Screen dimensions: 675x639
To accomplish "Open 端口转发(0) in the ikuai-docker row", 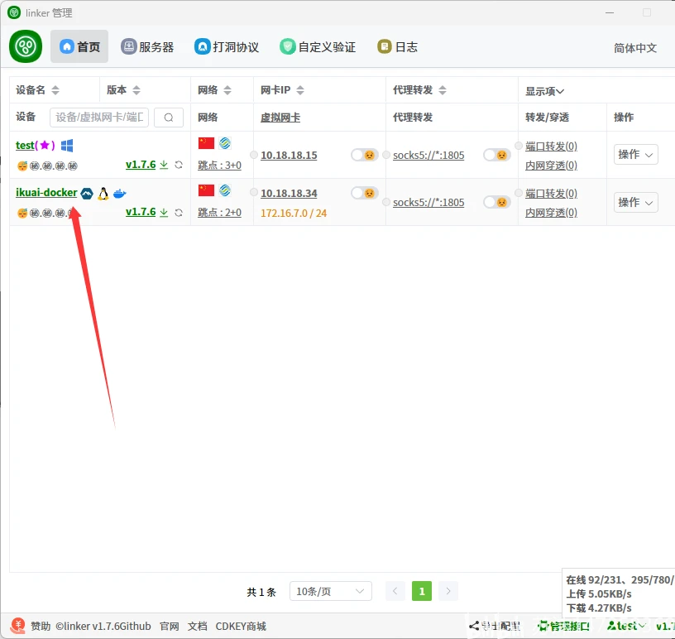I will 551,194.
